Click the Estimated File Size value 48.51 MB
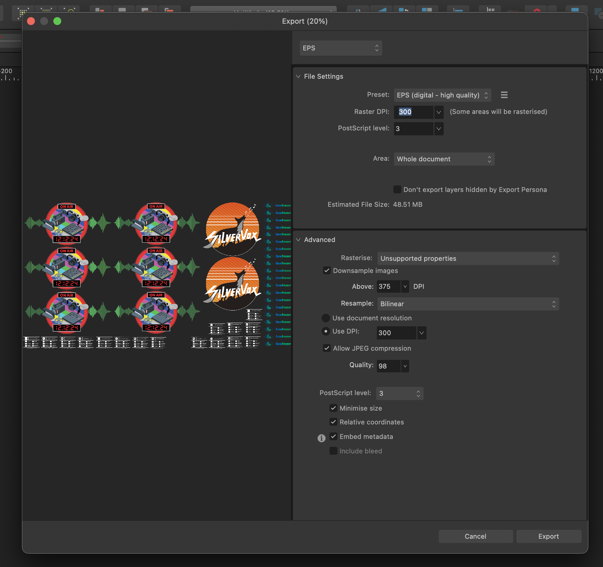603x567 pixels. (x=407, y=204)
